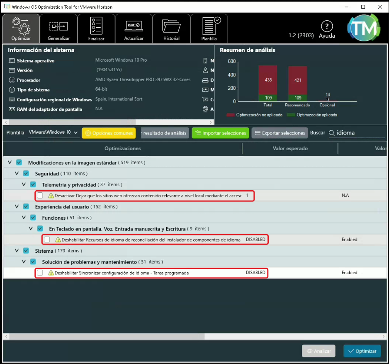The height and width of the screenshot is (364, 389).
Task: Click the Buscar search field
Action: [x=359, y=133]
